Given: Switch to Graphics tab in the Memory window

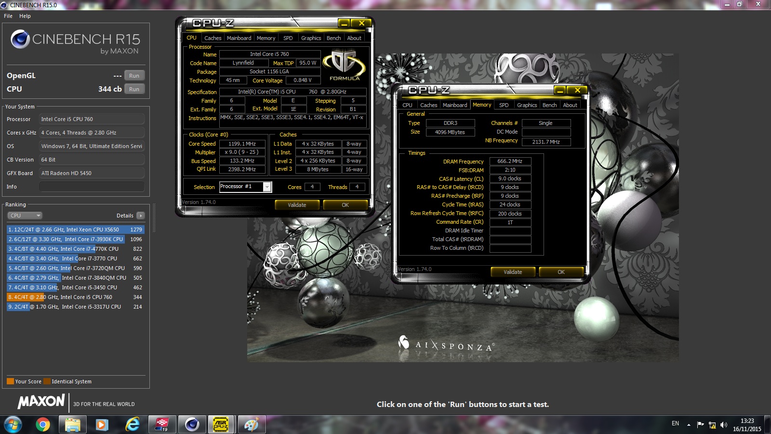Looking at the screenshot, I should click(x=527, y=105).
